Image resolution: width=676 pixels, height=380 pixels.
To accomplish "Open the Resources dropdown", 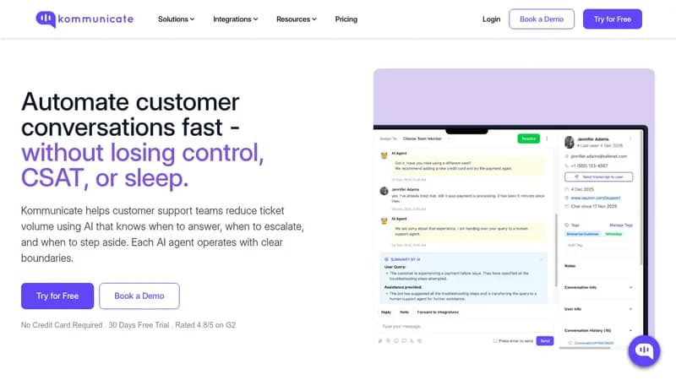I will [x=297, y=19].
